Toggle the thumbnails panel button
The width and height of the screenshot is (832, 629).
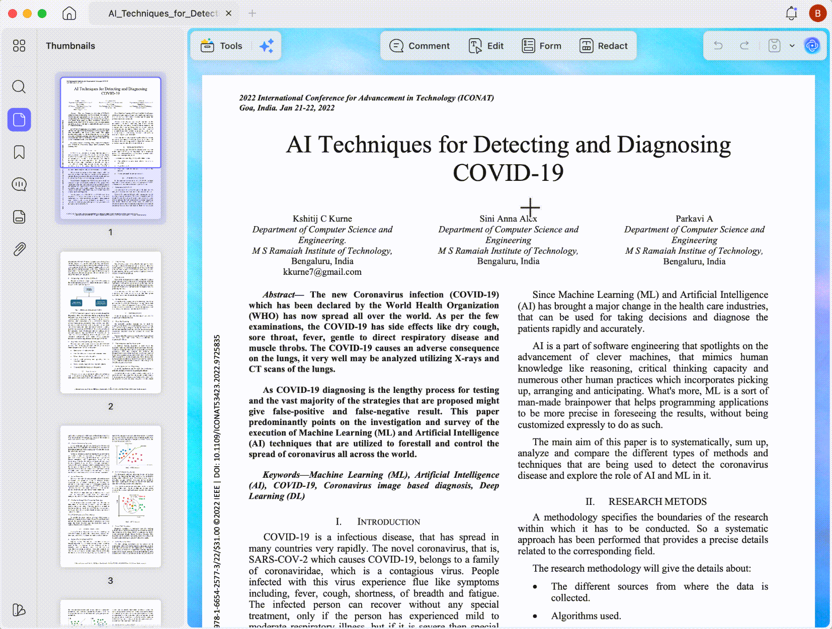click(19, 120)
